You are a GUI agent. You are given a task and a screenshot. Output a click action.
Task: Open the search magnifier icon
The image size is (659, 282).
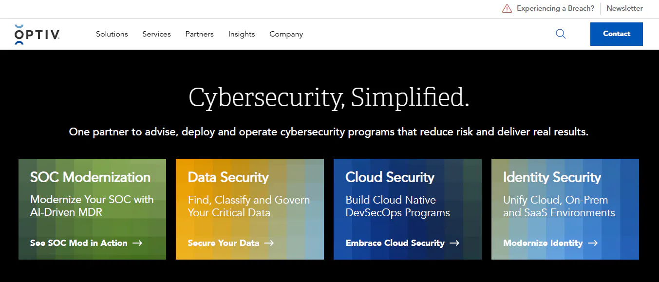561,34
